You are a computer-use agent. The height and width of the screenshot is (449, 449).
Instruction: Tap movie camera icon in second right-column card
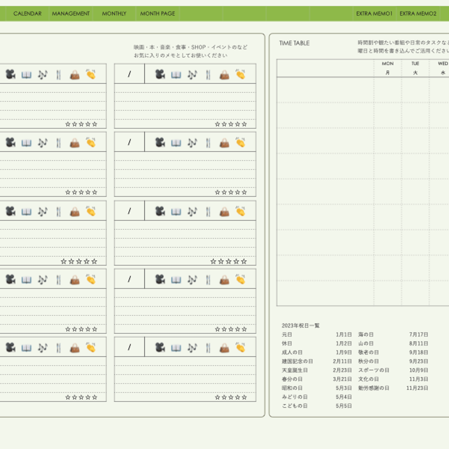click(160, 143)
